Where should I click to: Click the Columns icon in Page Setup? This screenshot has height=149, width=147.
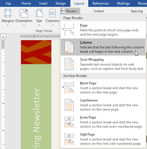point(52,13)
